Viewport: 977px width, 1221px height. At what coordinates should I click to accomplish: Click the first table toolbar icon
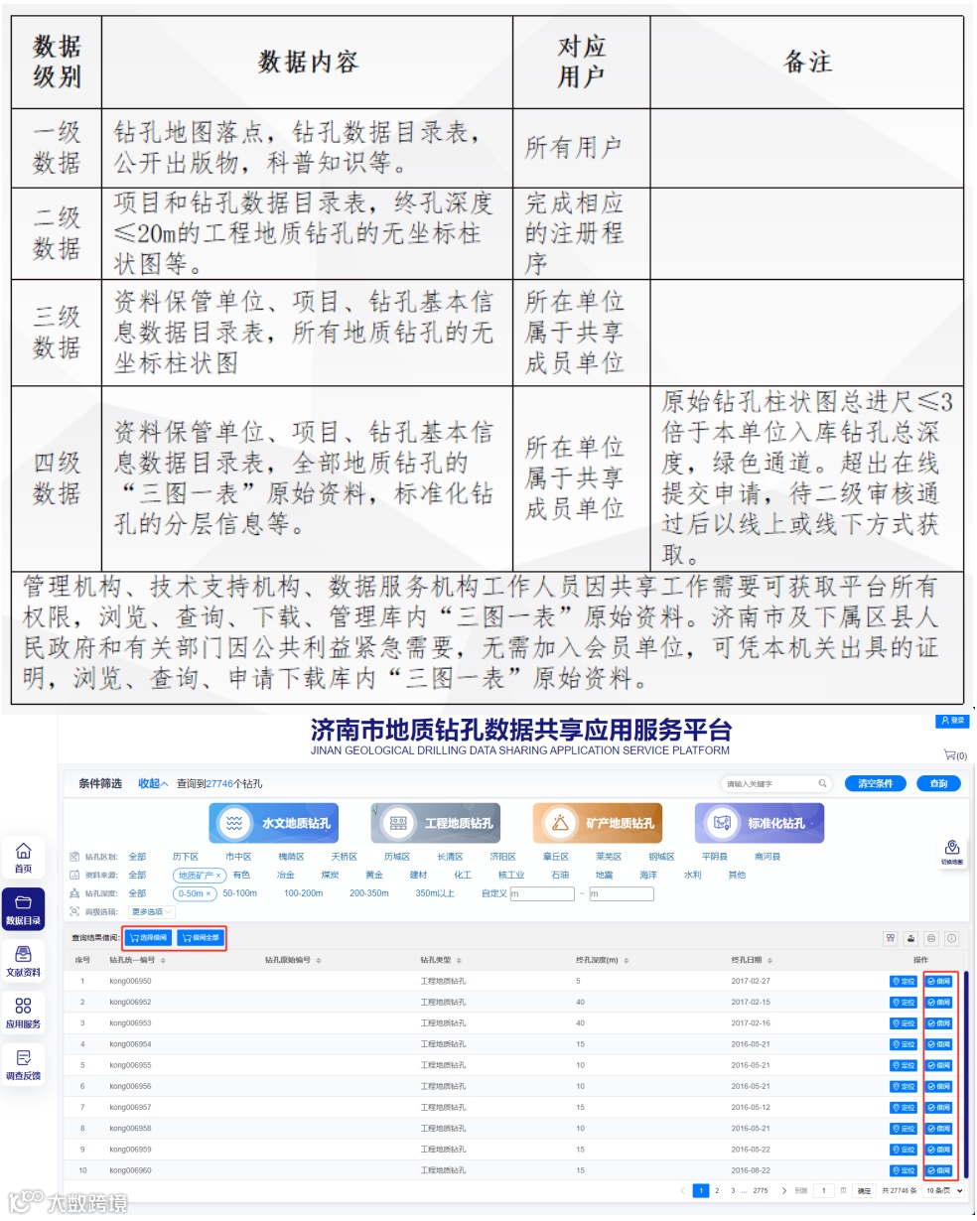(x=891, y=938)
